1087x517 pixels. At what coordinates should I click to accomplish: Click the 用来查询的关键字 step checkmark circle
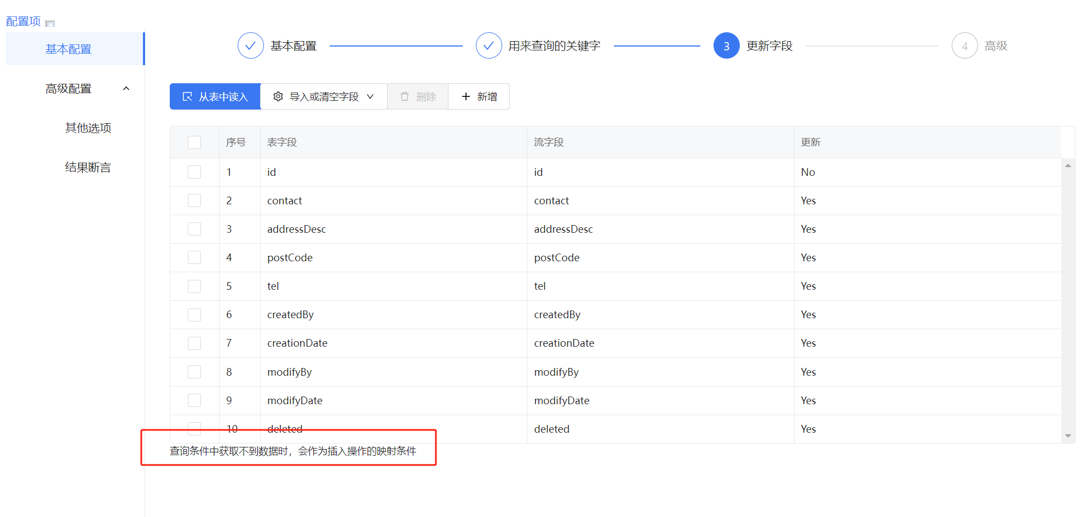[x=488, y=45]
